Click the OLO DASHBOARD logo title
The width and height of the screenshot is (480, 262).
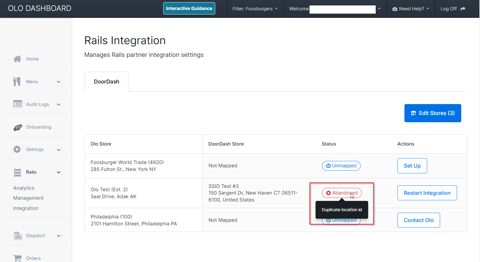point(40,8)
